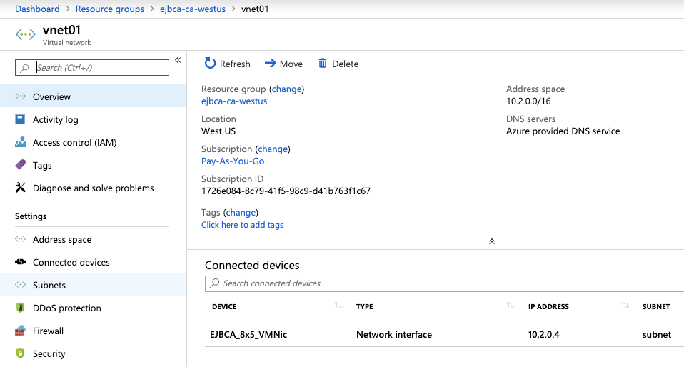This screenshot has height=367, width=684.
Task: Click the Firewall icon in sidebar
Action: point(20,331)
